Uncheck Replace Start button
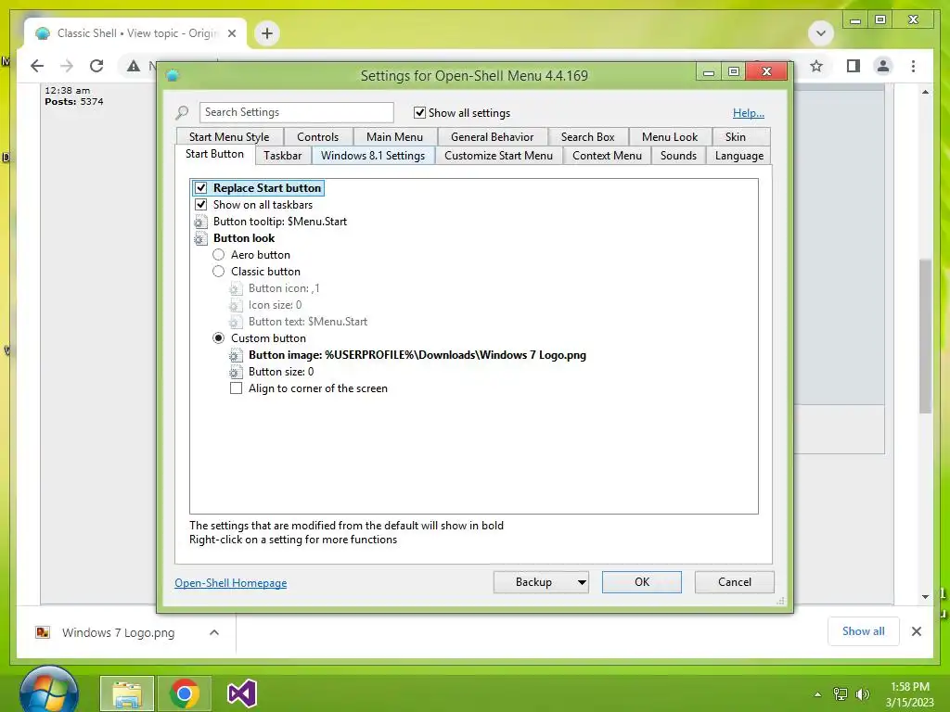950x712 pixels. (200, 188)
